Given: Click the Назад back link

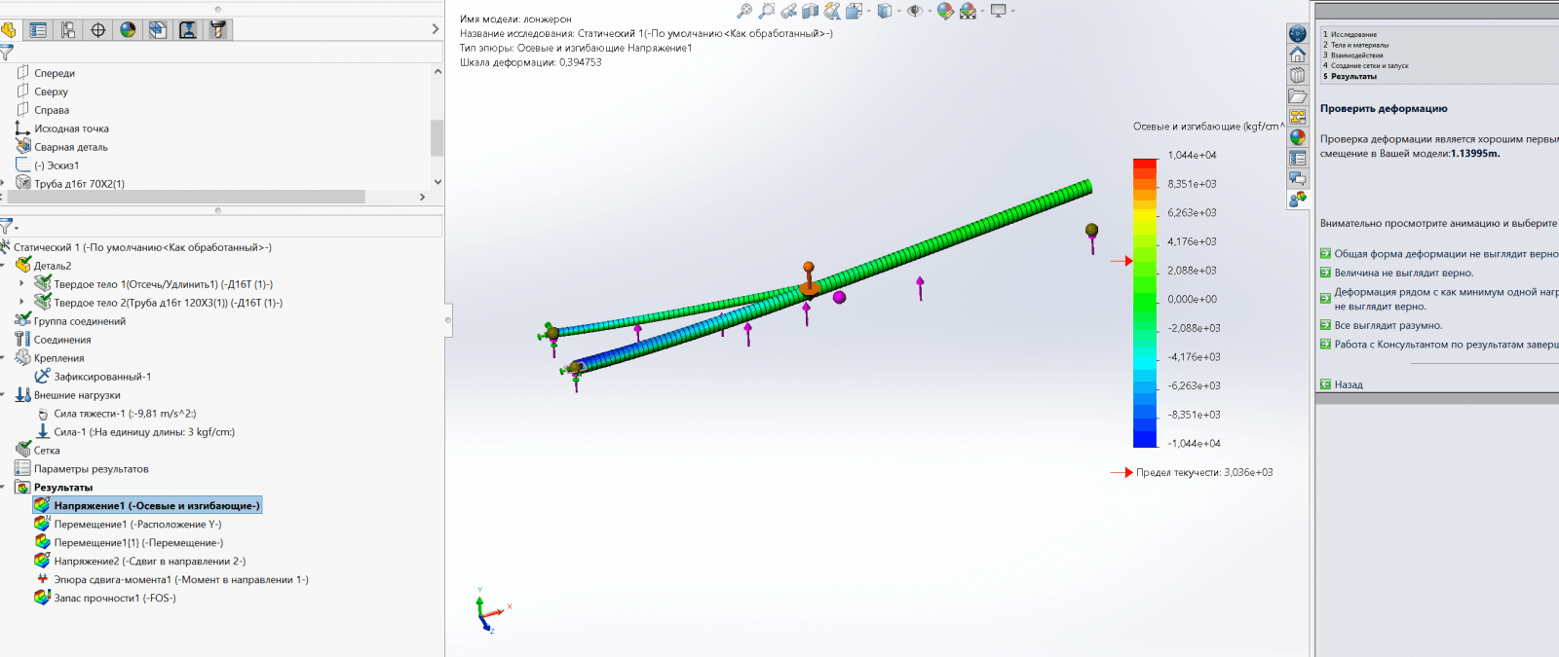Looking at the screenshot, I should [1348, 384].
